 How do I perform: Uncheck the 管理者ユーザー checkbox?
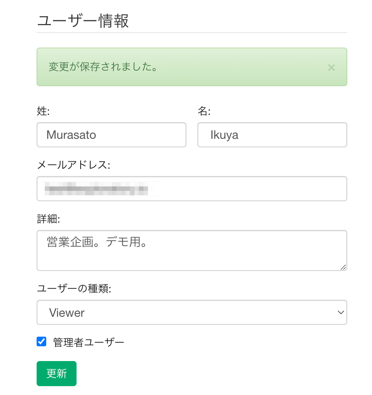(x=41, y=341)
